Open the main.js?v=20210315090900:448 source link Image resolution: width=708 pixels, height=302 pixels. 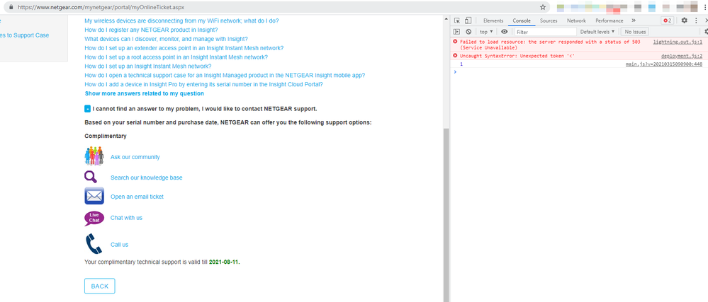click(664, 64)
